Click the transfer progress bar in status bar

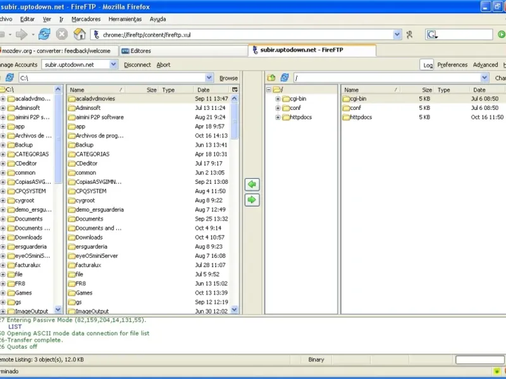tap(479, 359)
